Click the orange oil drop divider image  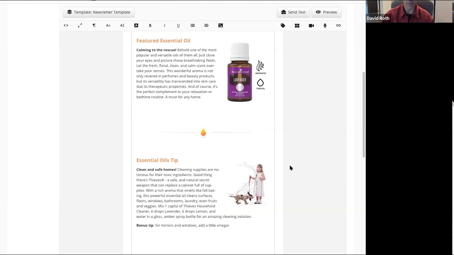[x=203, y=132]
